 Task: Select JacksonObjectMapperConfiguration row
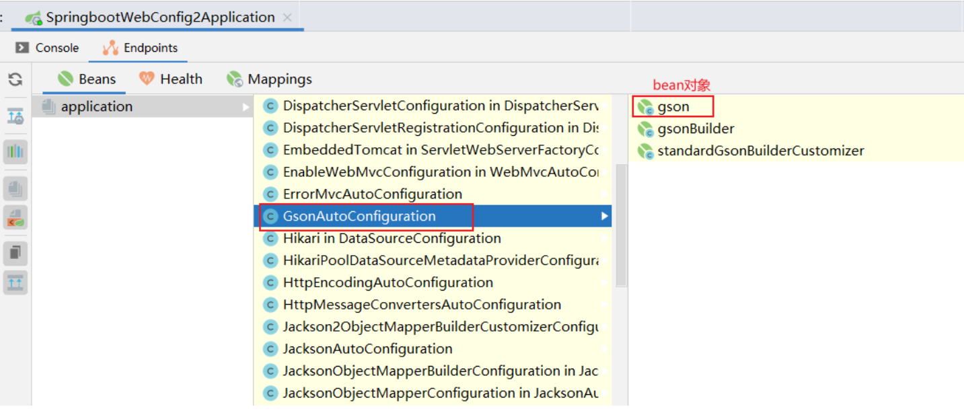tap(432, 393)
